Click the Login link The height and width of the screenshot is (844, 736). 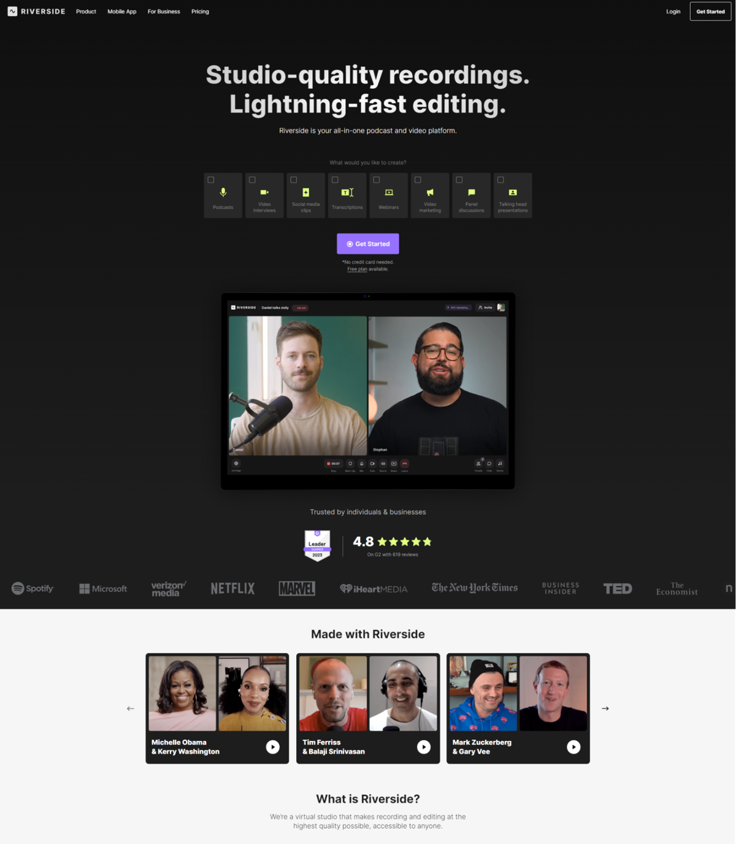pos(673,12)
